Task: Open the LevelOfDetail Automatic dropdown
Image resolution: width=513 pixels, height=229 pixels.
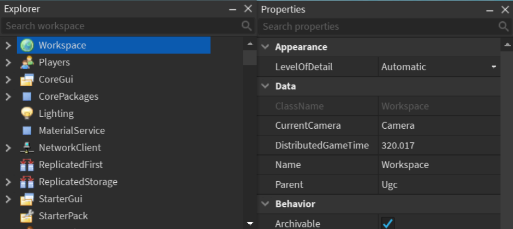Action: [439, 67]
